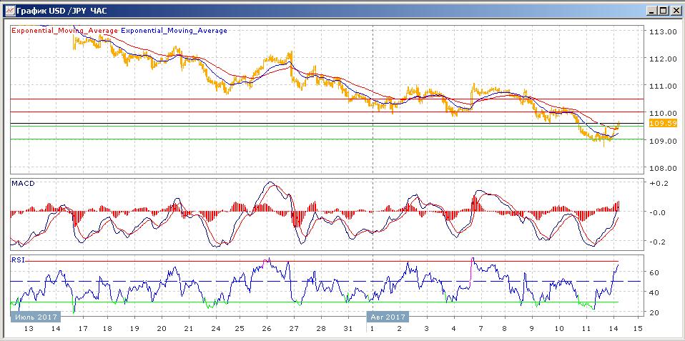Click date 15 on the time axis
The image size is (685, 341).
click(637, 329)
